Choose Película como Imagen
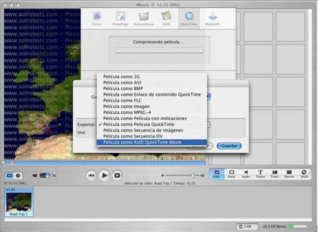Viewport: 318px width, 232px height. (152, 107)
